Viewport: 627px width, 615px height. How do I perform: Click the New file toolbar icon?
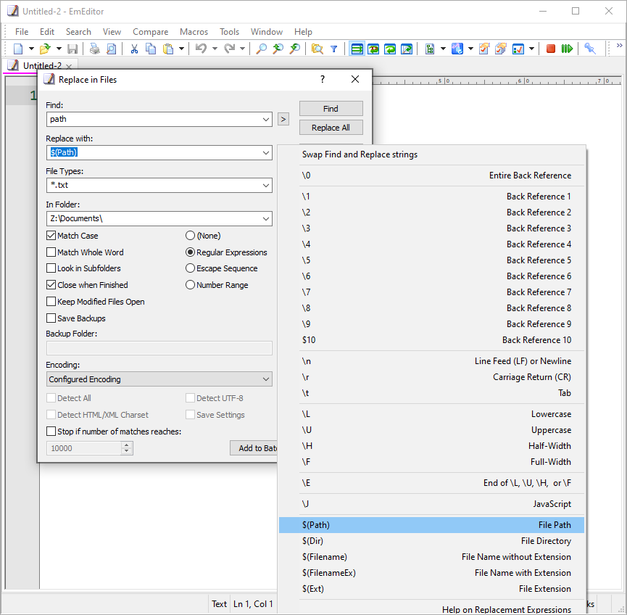click(18, 49)
